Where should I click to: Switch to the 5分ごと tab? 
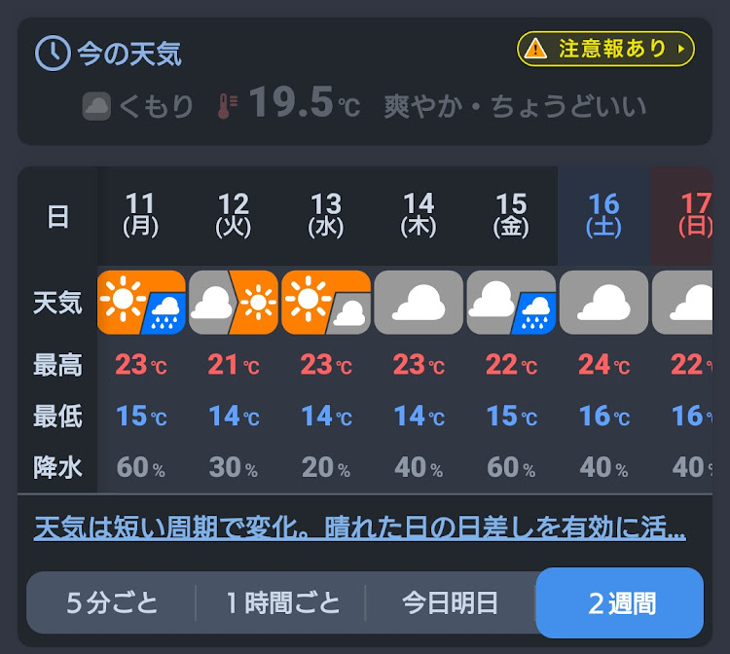(x=112, y=602)
